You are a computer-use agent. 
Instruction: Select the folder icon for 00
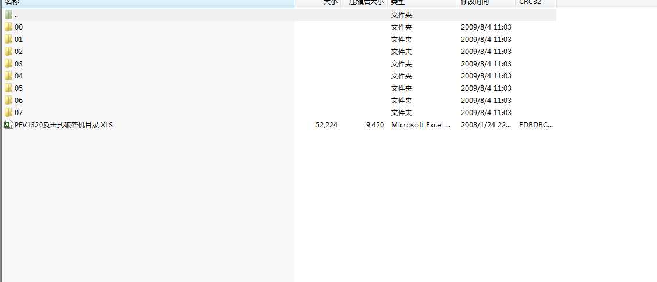(8, 27)
